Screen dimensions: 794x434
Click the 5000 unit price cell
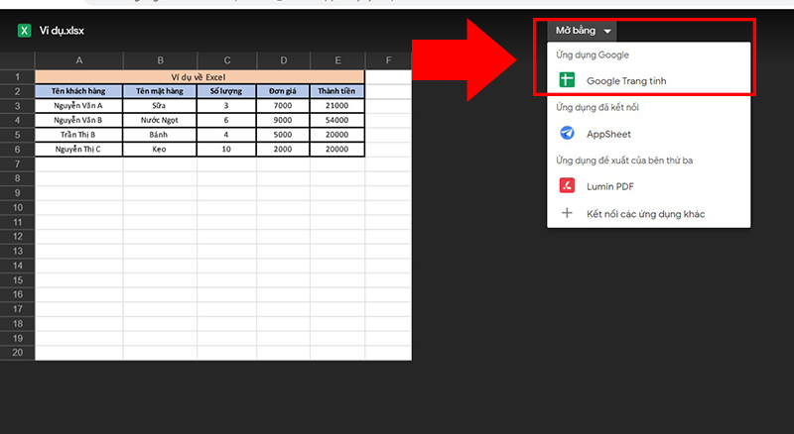283,135
